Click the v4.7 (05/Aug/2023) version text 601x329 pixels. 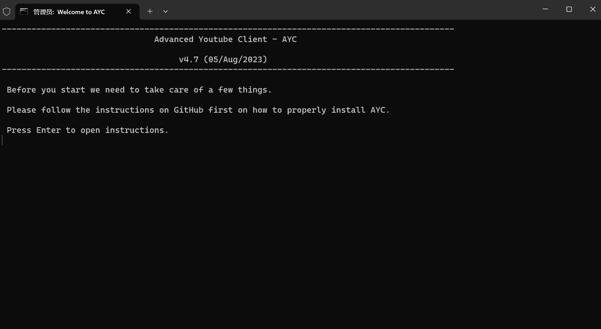[x=223, y=60]
